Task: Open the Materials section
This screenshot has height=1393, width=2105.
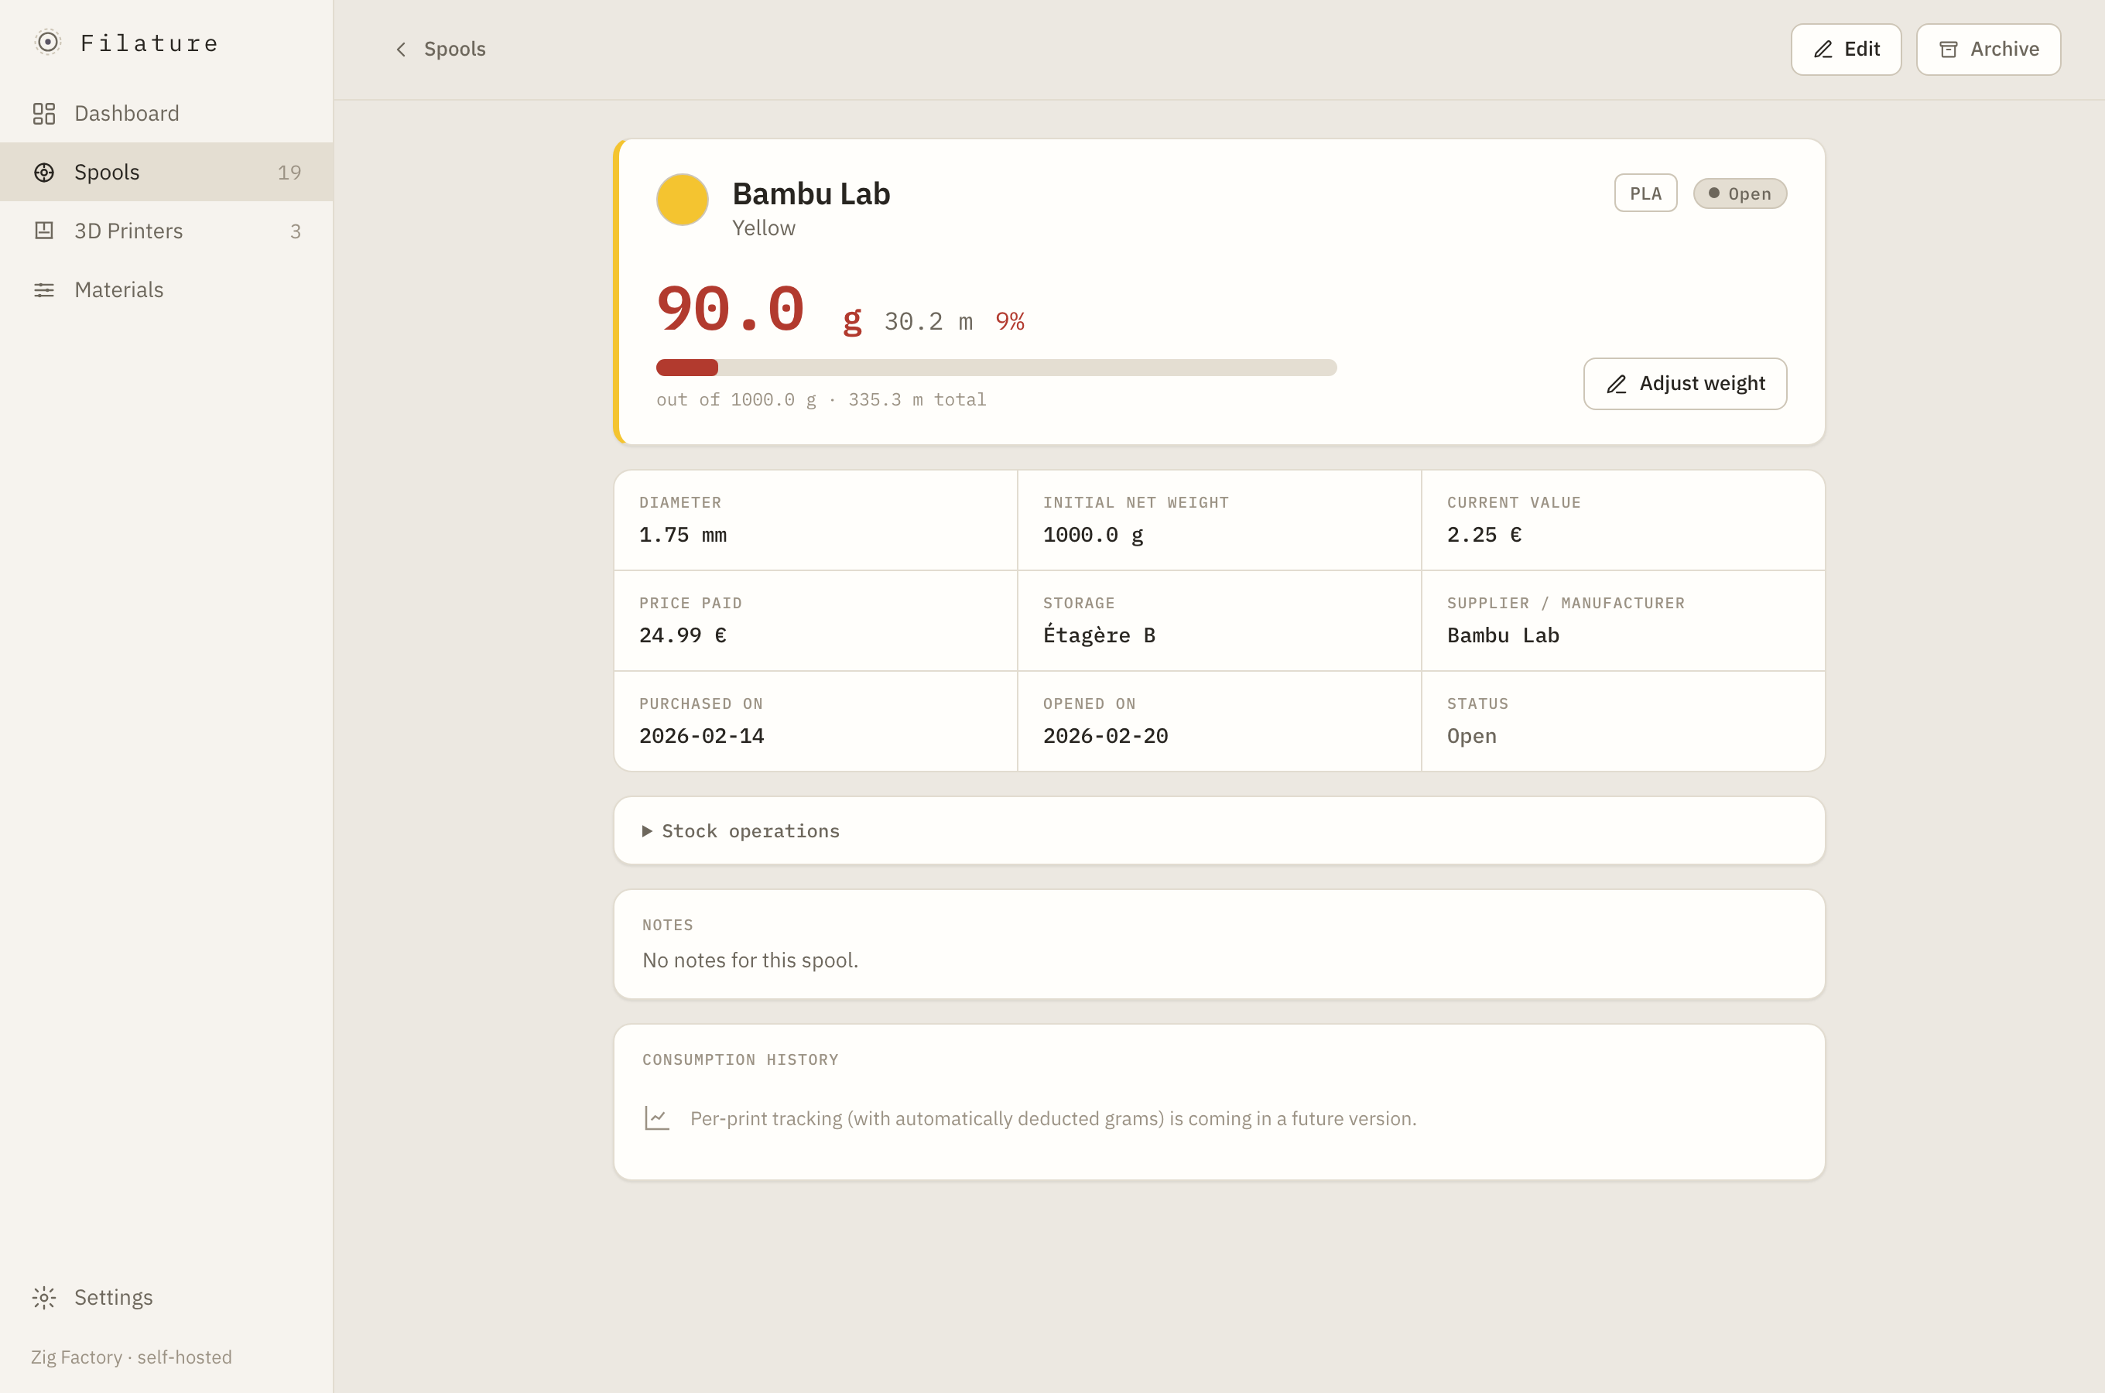Action: [x=167, y=289]
